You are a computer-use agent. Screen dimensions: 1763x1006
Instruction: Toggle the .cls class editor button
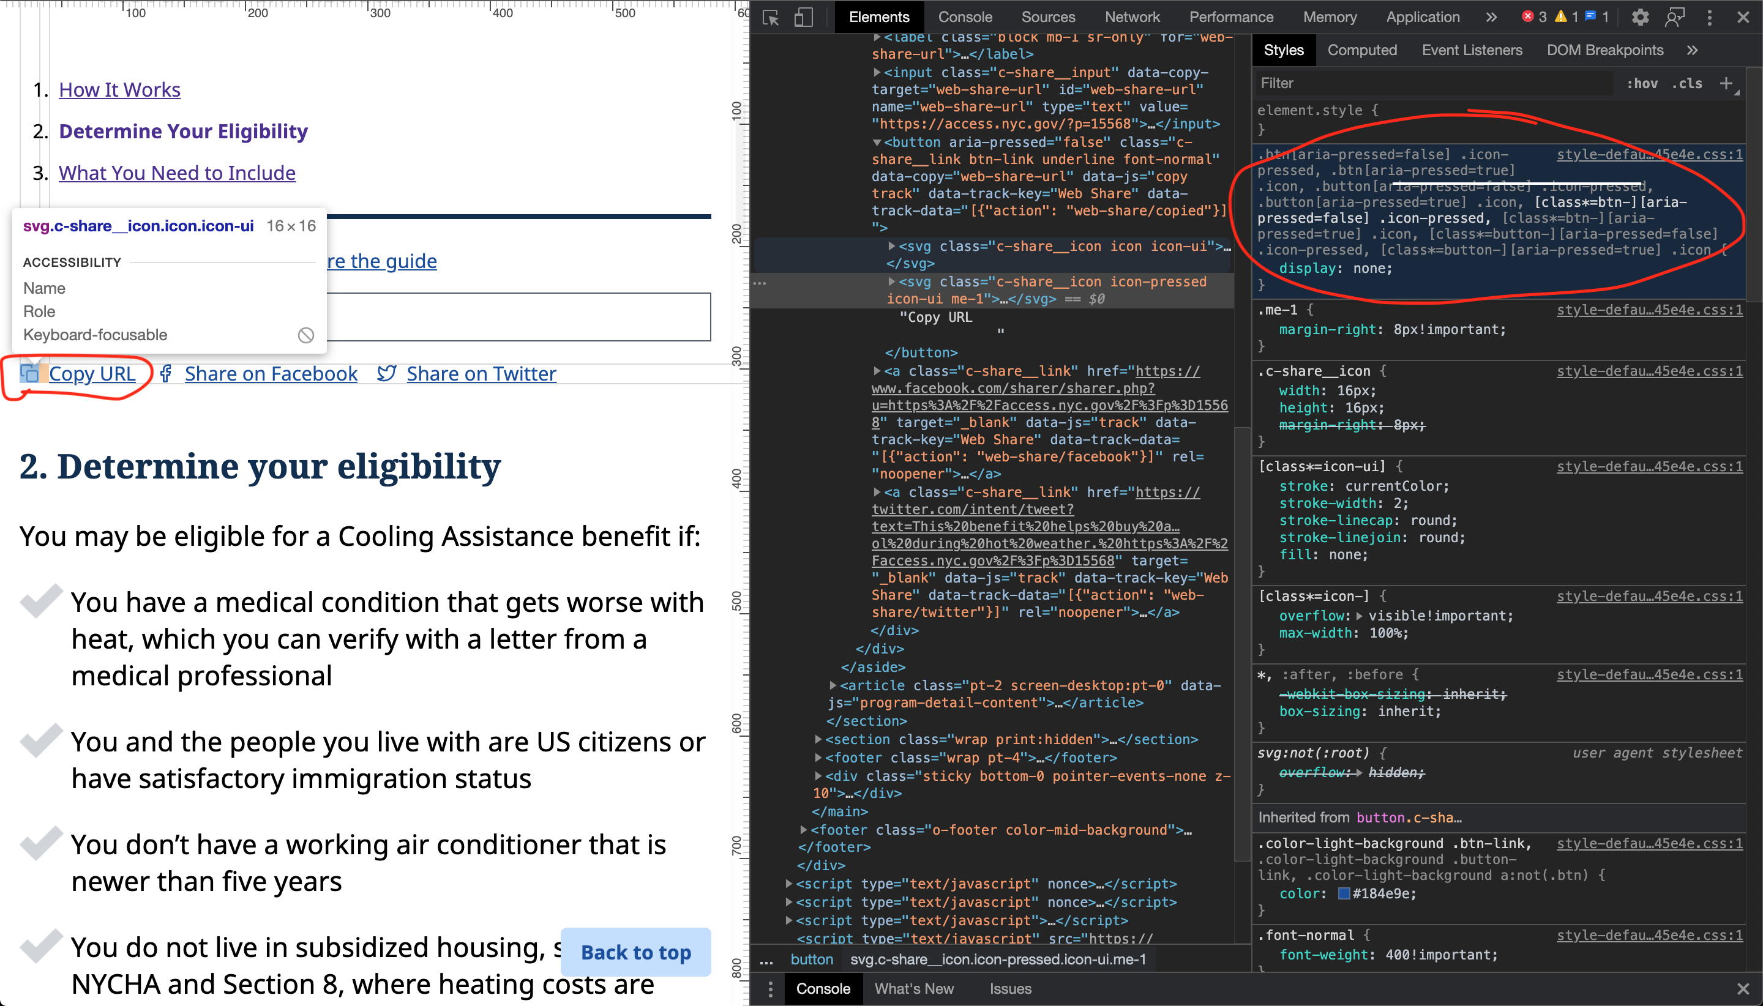click(x=1687, y=84)
